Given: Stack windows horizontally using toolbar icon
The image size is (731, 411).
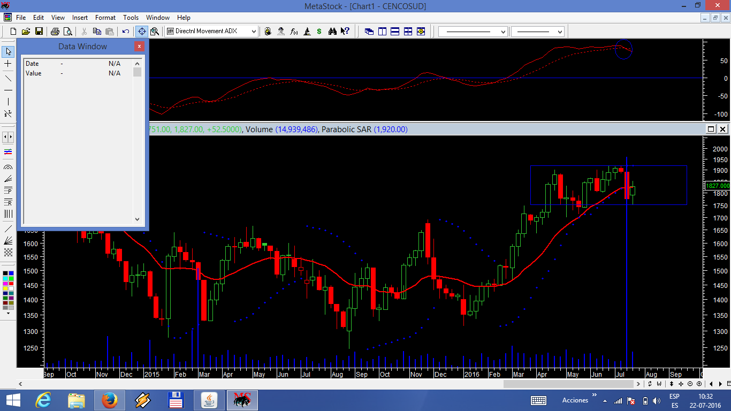Looking at the screenshot, I should click(395, 31).
